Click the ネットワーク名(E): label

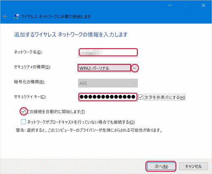tap(28, 52)
